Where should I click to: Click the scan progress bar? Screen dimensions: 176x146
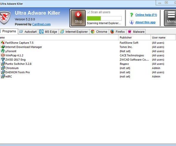[104, 18]
